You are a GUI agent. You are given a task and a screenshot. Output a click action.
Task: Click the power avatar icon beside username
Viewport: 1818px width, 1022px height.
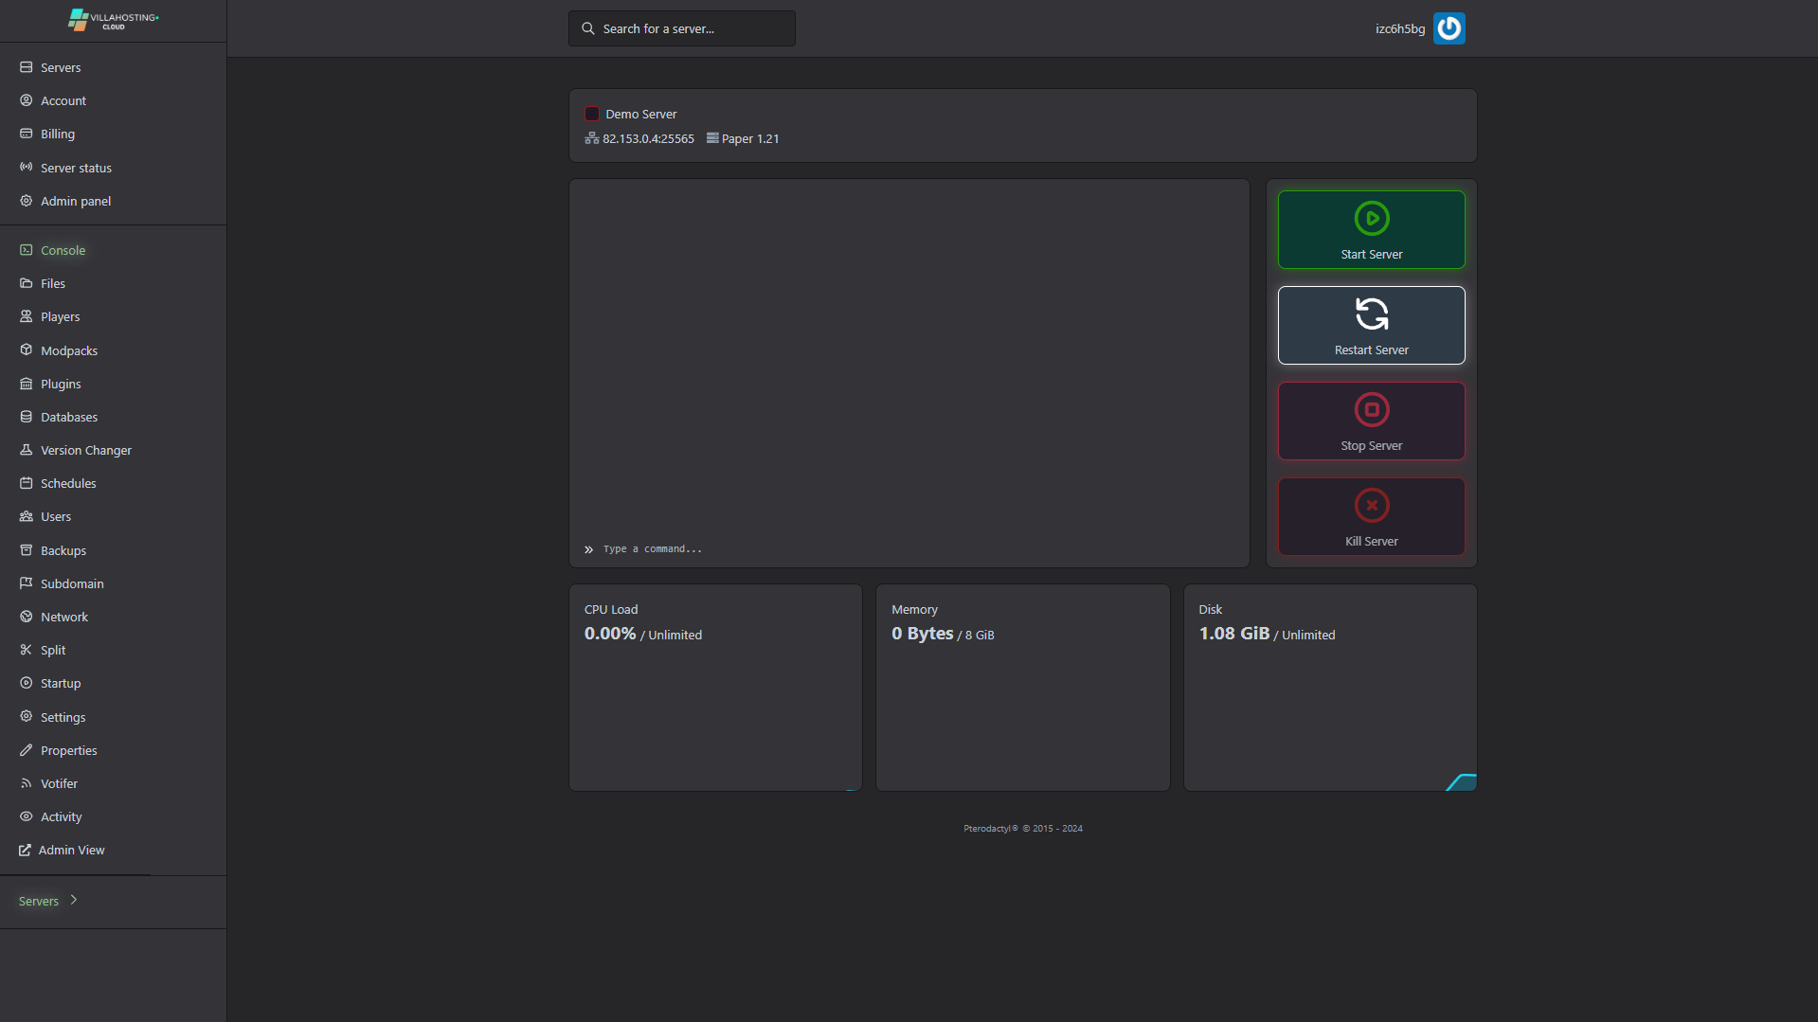(x=1449, y=28)
